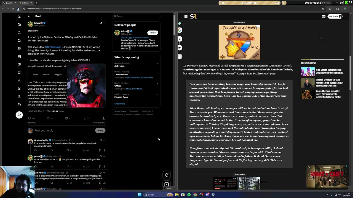This screenshot has width=353, height=198.
Task: Open the Bookmarks icon in X sidebar
Action: point(19,73)
